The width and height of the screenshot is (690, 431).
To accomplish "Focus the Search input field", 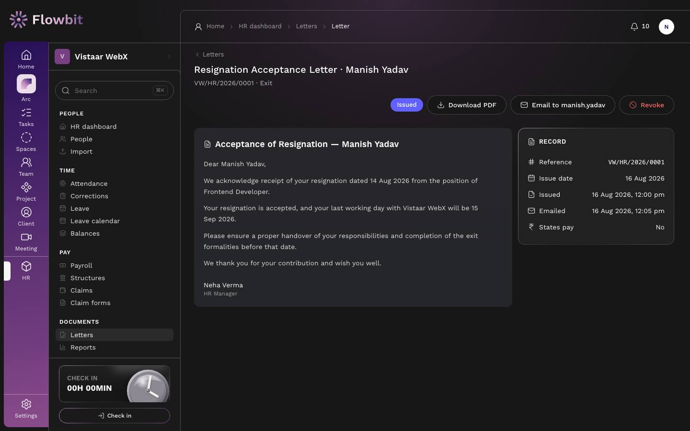I will (x=115, y=91).
